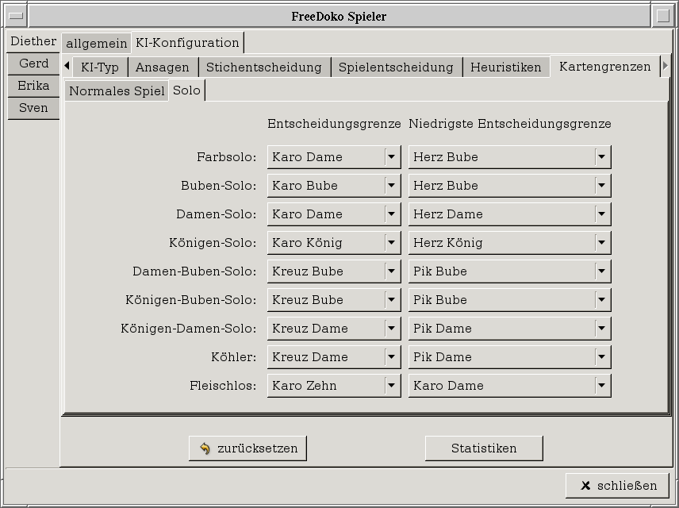Switch to the Heuristiken tab
The image size is (679, 508).
click(505, 67)
